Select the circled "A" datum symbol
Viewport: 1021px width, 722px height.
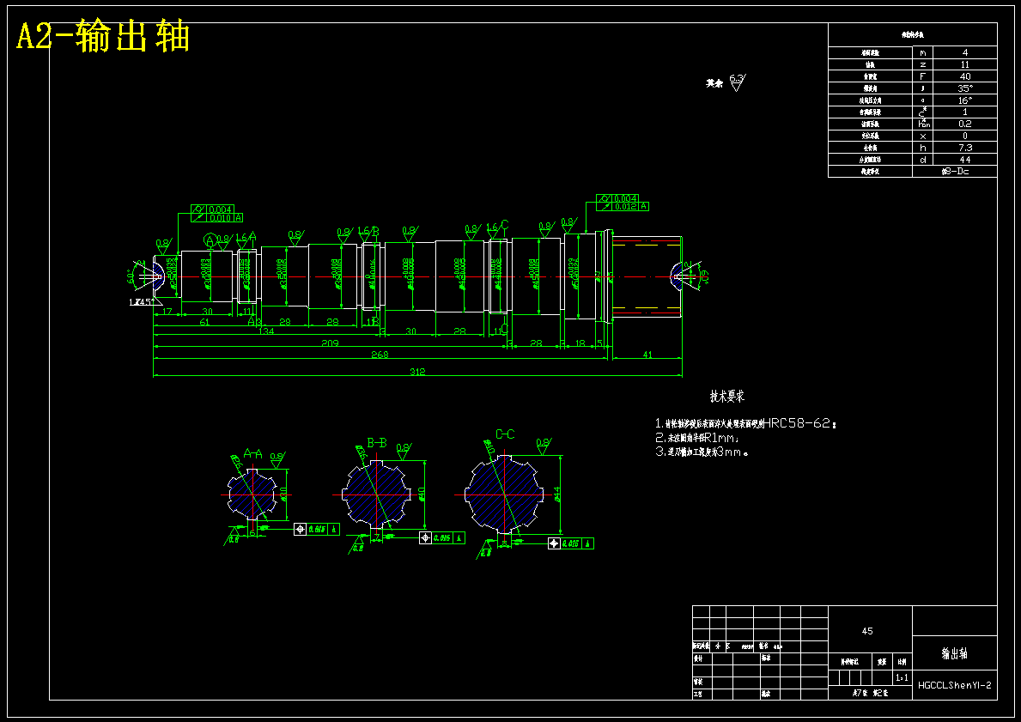[210, 240]
